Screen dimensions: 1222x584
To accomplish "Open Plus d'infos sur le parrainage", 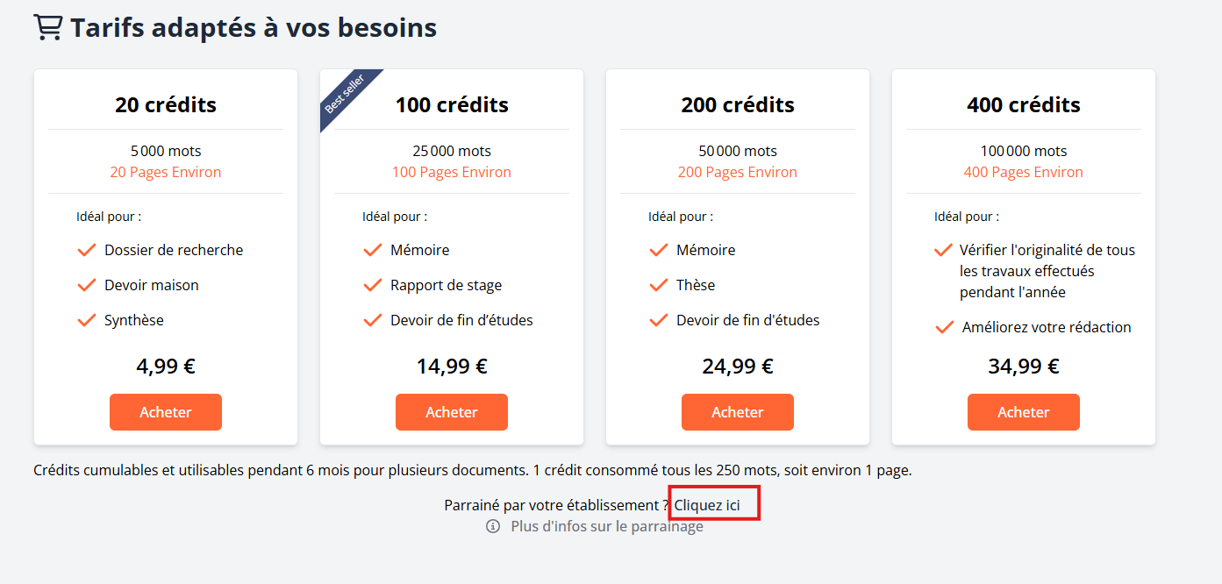I will click(607, 526).
